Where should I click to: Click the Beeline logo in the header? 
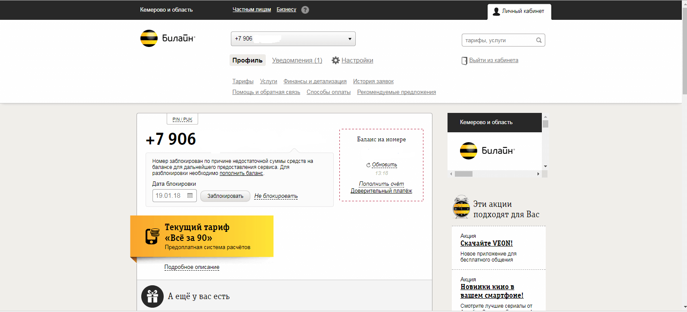click(x=168, y=38)
